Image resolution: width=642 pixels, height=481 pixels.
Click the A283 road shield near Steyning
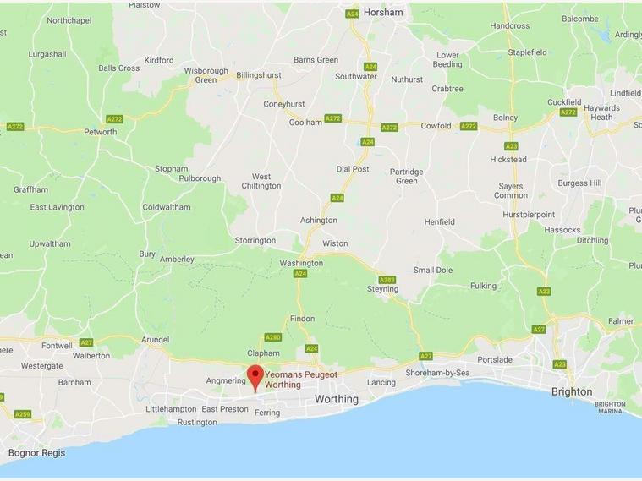(387, 280)
